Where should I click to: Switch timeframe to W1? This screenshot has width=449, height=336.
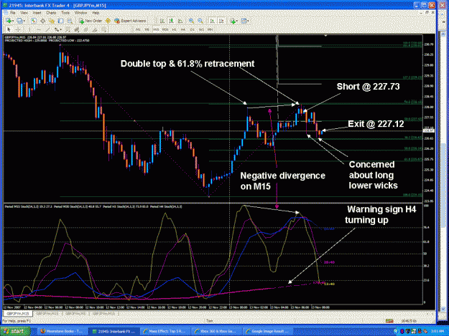click(201, 29)
